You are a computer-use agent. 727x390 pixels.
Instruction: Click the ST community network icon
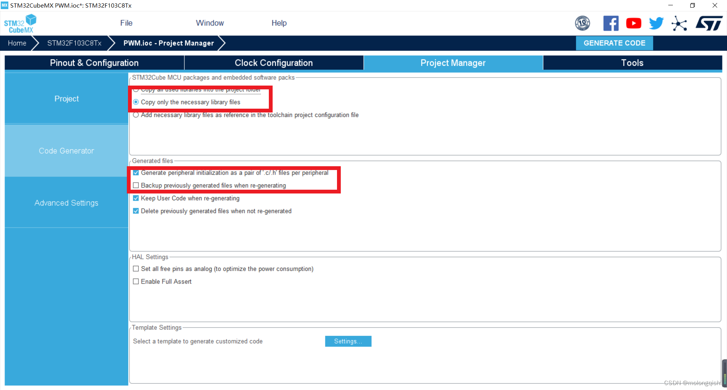point(679,23)
